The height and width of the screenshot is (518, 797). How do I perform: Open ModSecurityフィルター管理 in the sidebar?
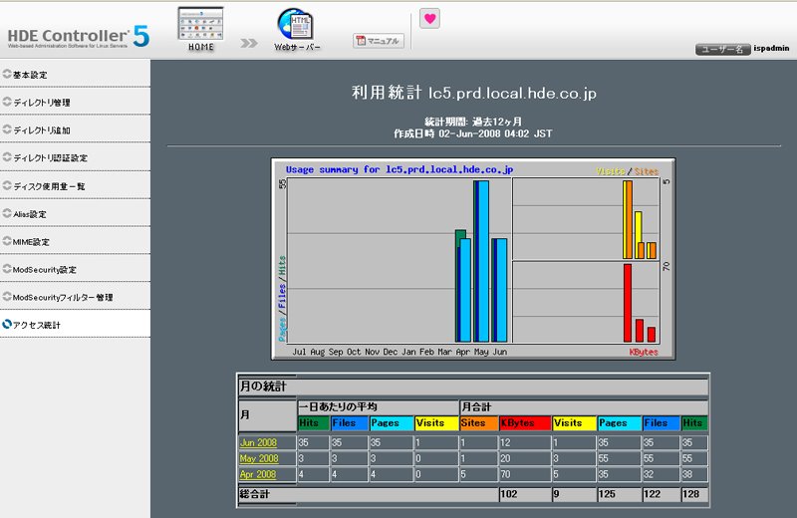pyautogui.click(x=76, y=297)
